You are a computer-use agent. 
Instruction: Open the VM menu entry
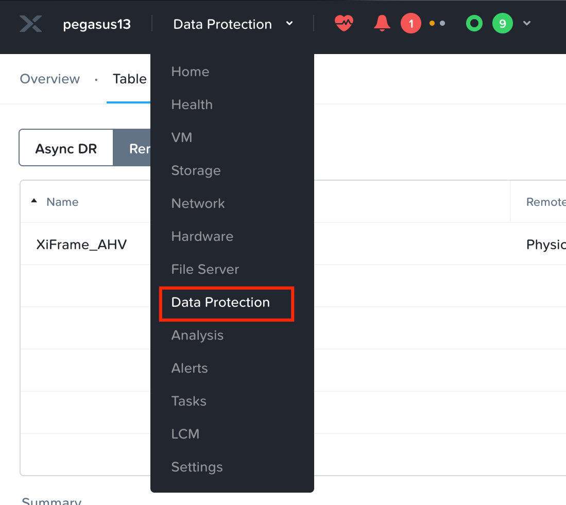coord(181,137)
